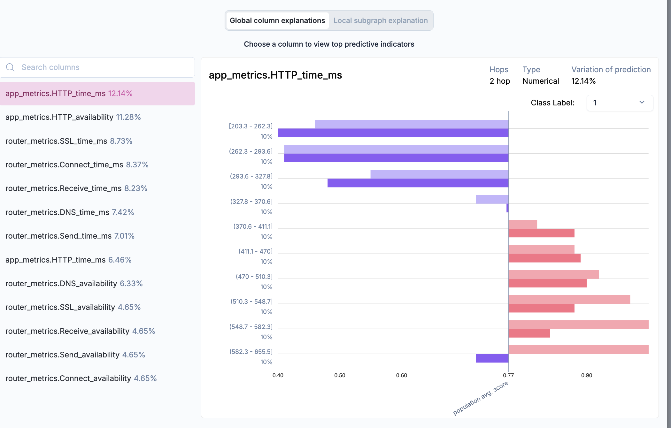Choose router_metrics.Connect_time_ms 8.37% column
This screenshot has width=671, height=428.
pyautogui.click(x=77, y=165)
